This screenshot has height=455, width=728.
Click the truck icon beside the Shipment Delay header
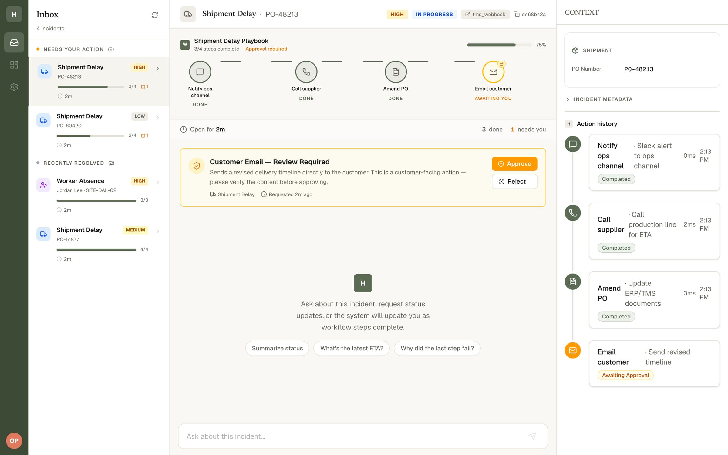click(x=188, y=14)
